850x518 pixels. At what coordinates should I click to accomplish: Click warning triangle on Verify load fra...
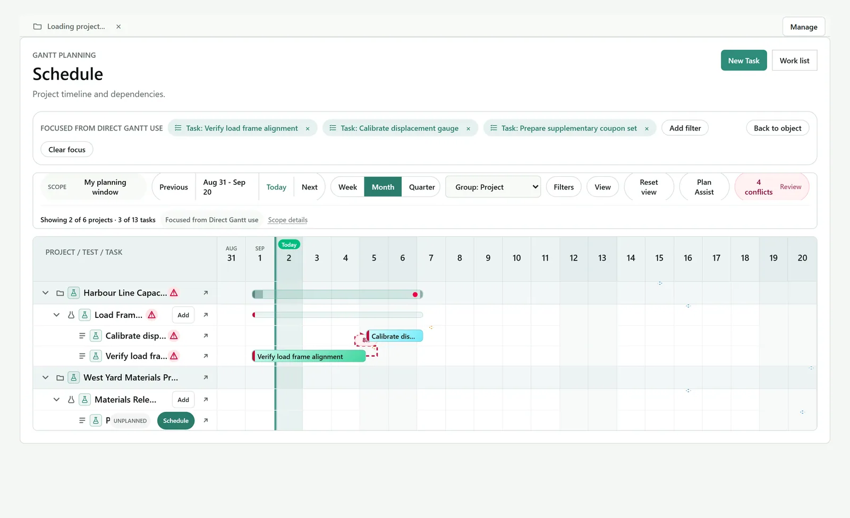point(174,356)
